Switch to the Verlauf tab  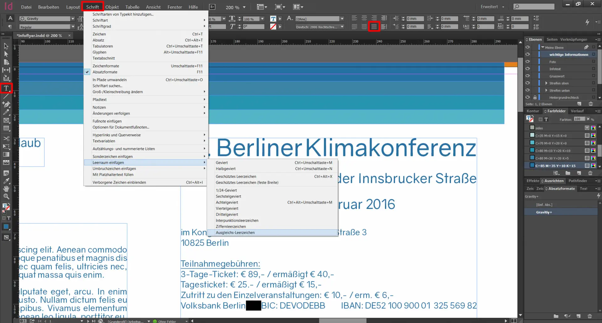578,111
